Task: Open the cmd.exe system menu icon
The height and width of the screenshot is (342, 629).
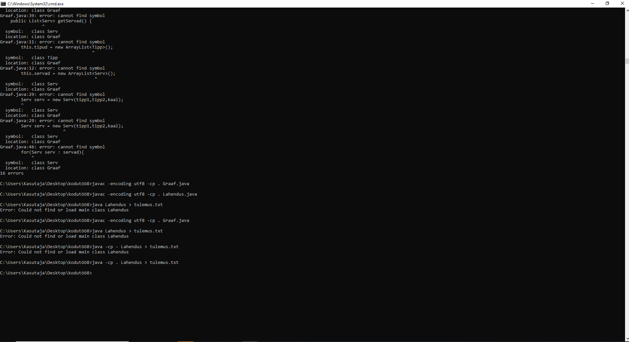Action: pos(3,4)
